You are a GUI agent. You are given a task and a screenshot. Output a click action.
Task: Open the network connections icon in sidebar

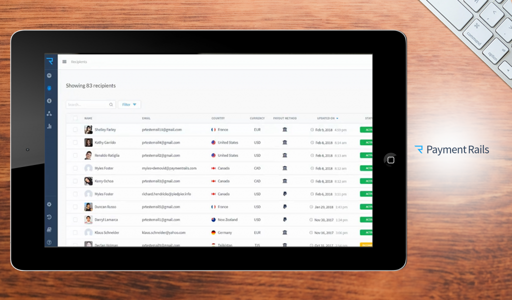click(49, 113)
